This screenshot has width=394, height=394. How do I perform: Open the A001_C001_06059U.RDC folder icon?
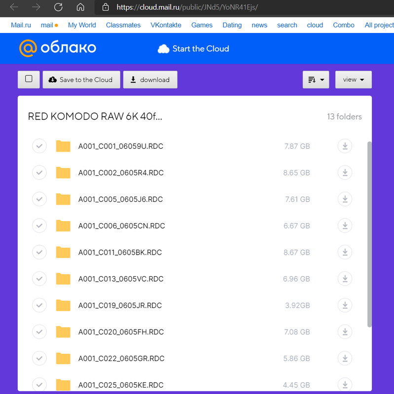pos(63,146)
